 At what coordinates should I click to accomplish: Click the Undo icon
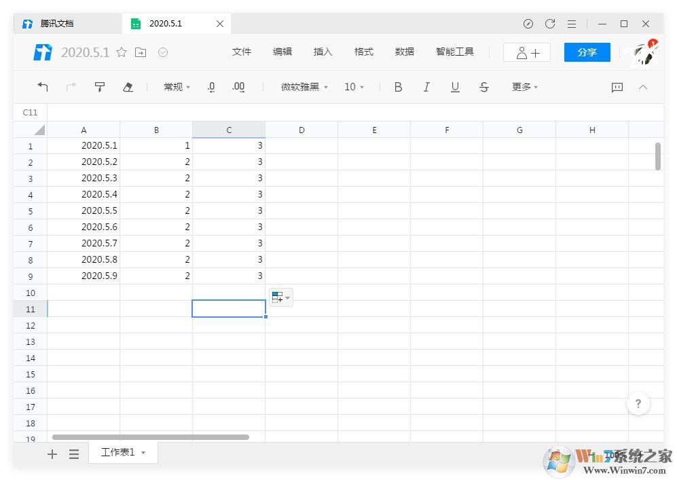click(x=43, y=87)
